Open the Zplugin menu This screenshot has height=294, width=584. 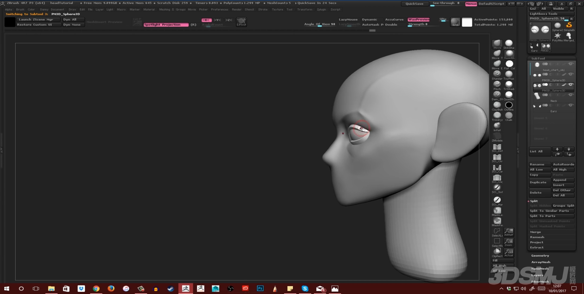click(321, 9)
